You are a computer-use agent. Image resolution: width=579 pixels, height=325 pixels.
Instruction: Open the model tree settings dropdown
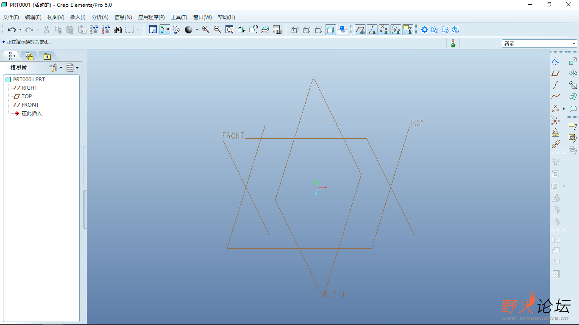click(56, 68)
